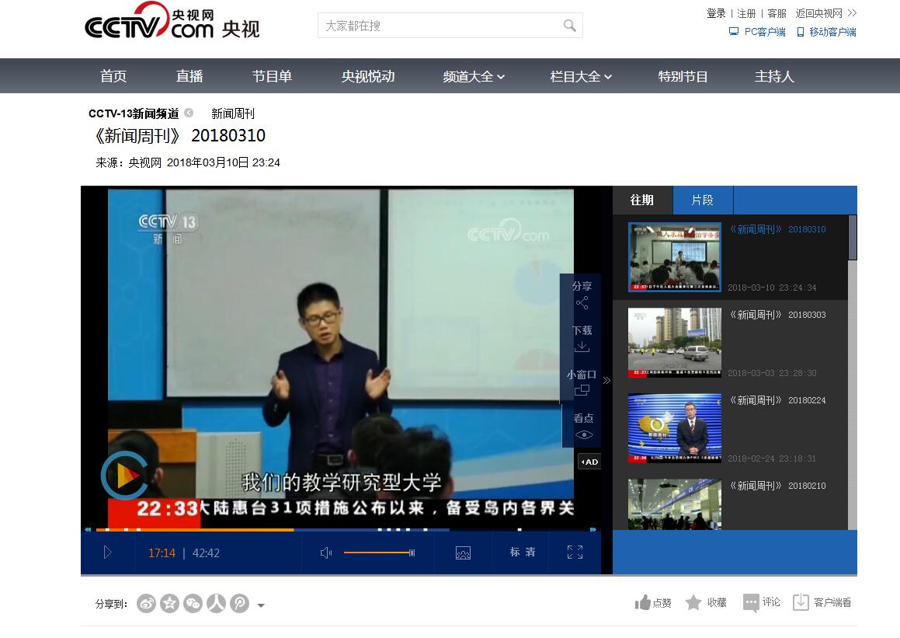Click the 下载 download icon in player

coord(582,339)
